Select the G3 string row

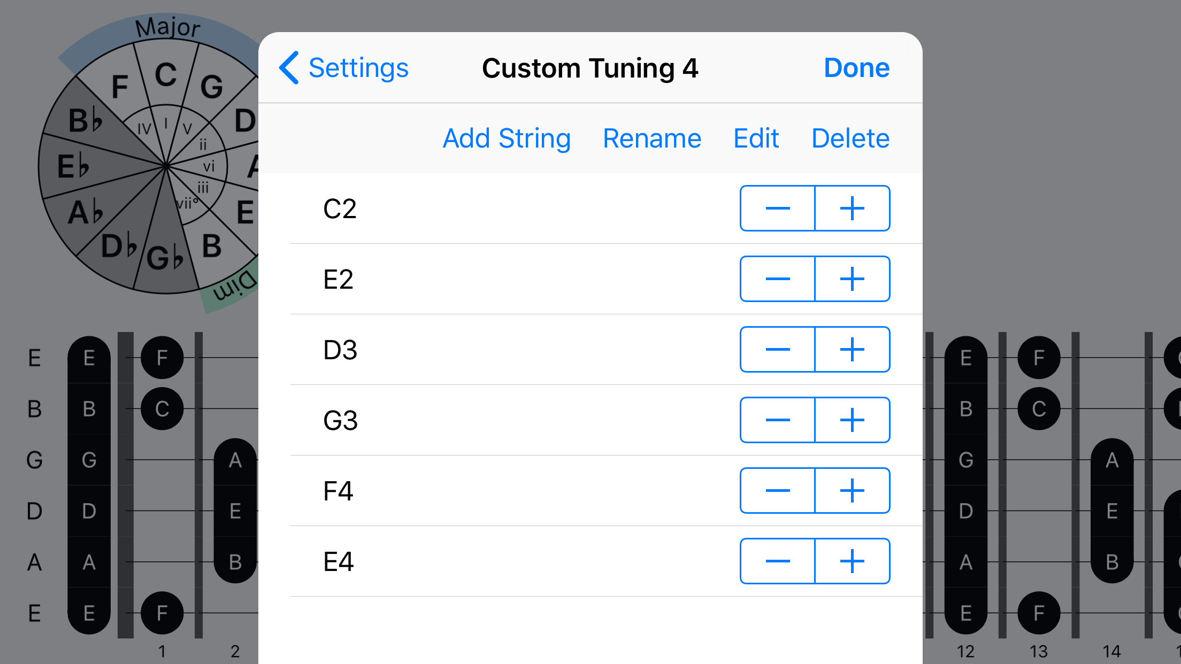coord(481,420)
